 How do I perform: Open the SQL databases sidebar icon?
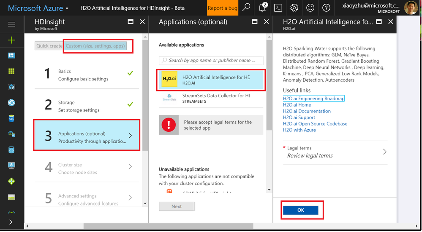point(11,118)
